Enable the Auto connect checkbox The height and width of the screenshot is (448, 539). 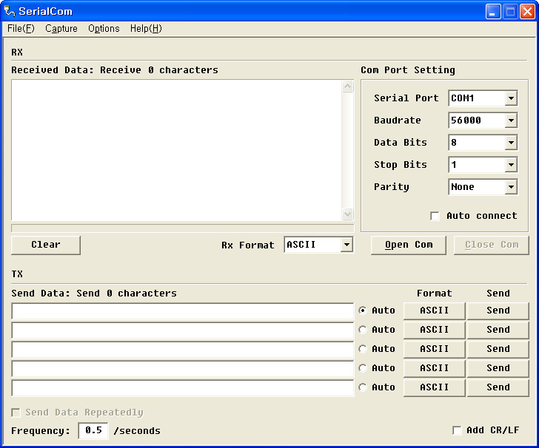click(435, 216)
